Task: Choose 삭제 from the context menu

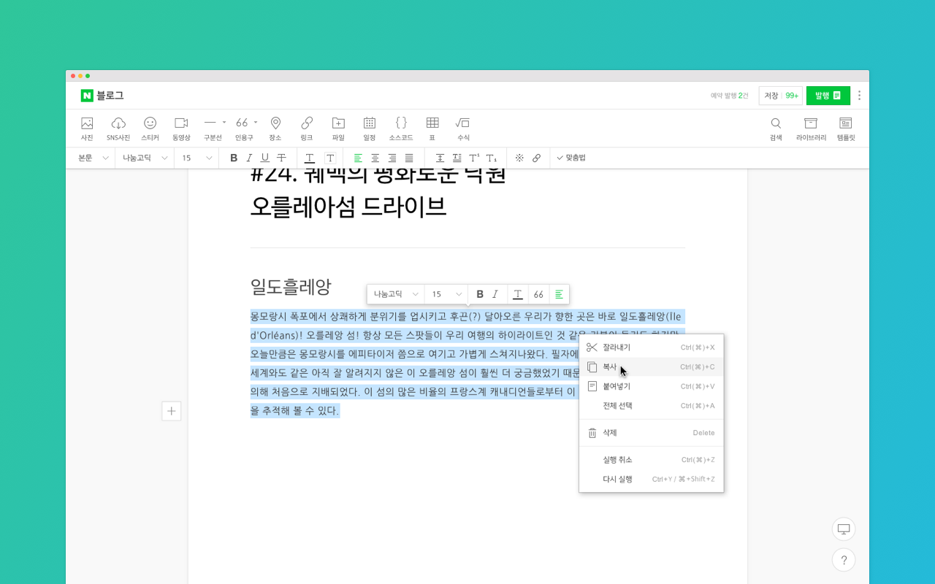Action: (x=652, y=433)
